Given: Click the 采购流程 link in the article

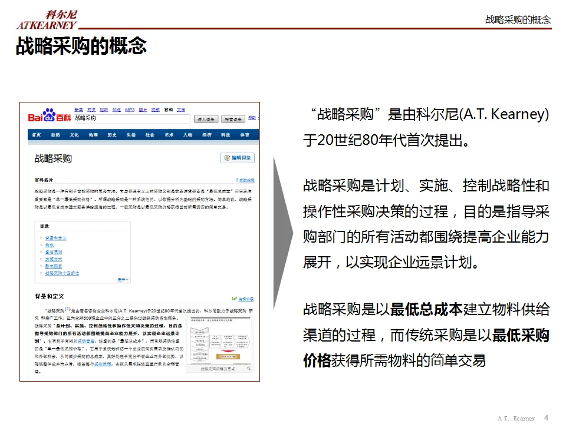Looking at the screenshot, I should (x=103, y=364).
